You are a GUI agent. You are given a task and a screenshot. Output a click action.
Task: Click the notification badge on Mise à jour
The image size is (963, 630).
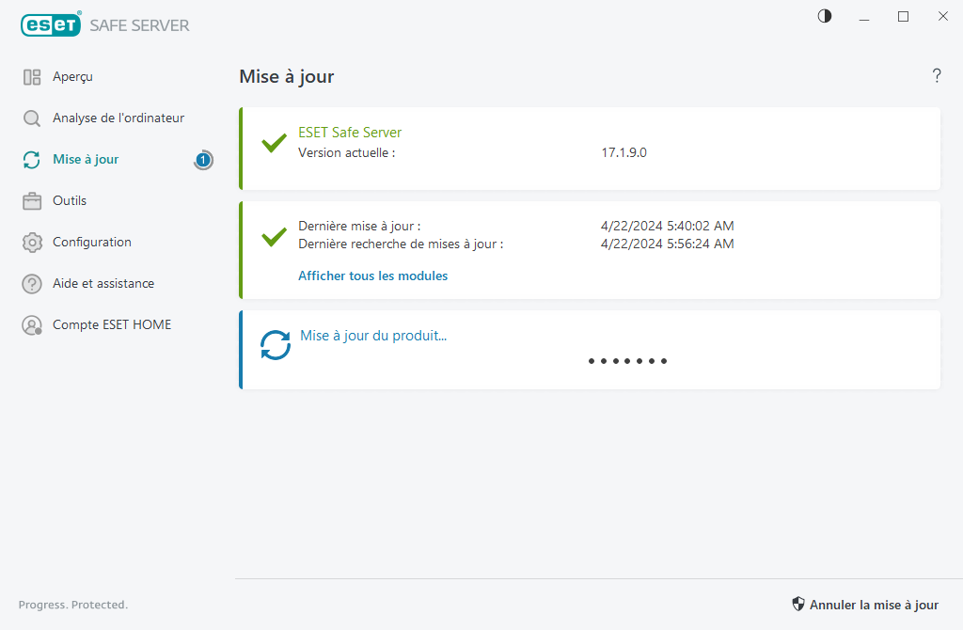pos(203,160)
